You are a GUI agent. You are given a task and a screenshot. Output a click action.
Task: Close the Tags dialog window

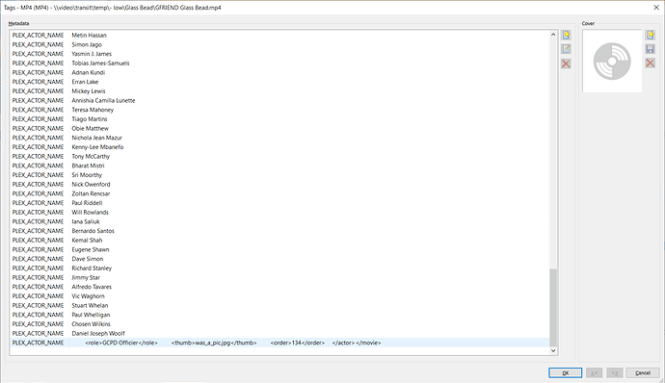coord(655,7)
